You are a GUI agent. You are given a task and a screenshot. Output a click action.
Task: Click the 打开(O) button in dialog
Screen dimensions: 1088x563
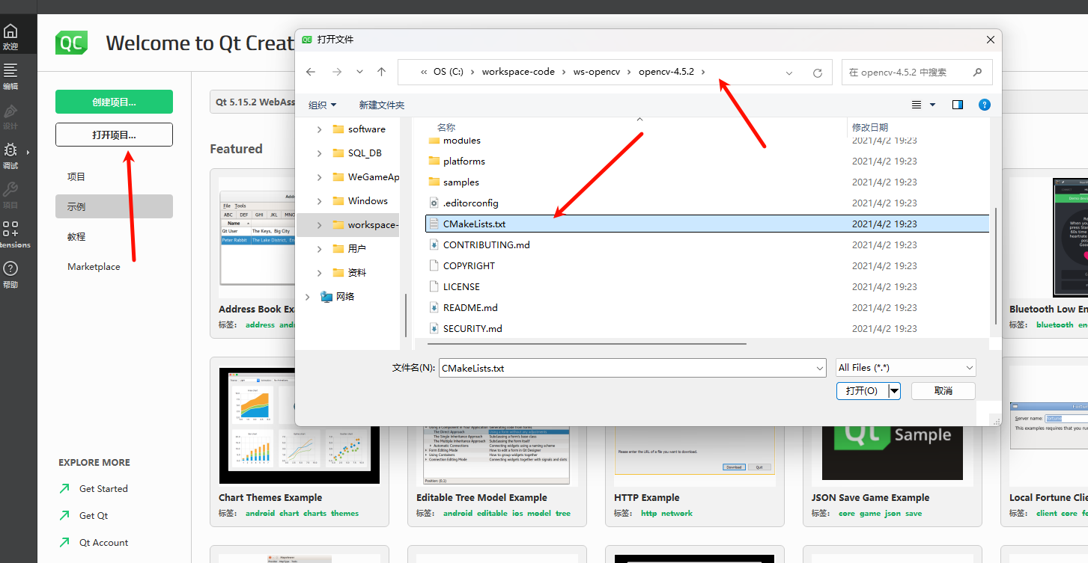862,391
